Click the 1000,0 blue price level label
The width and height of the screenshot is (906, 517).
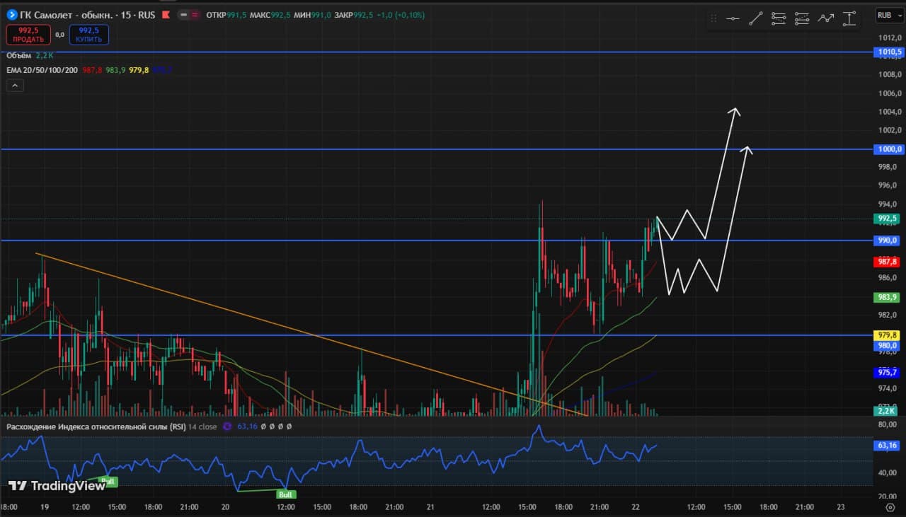pos(889,149)
